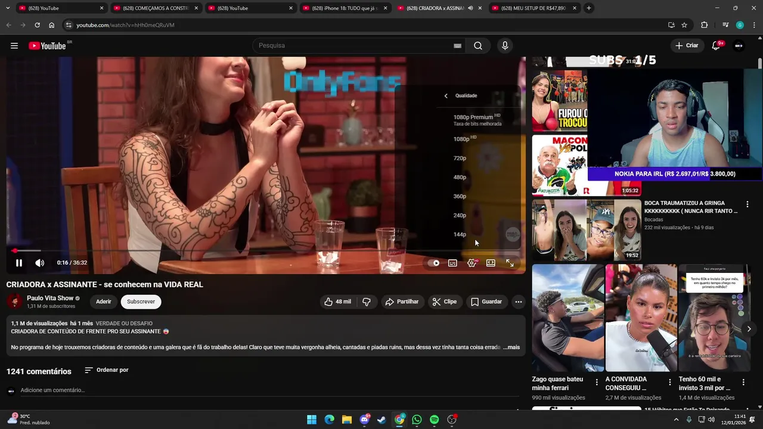Open Chrome extensions puzzle icon
Screen dimensions: 763x429
704,25
